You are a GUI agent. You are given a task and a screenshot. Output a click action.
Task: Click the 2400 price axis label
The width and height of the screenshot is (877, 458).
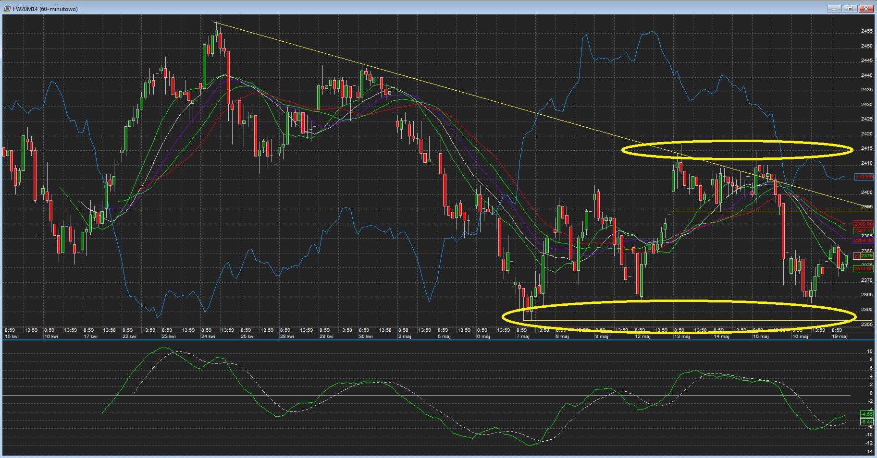click(867, 193)
